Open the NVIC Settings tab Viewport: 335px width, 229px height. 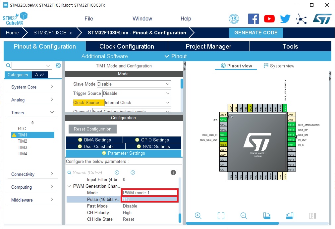pos(153,147)
